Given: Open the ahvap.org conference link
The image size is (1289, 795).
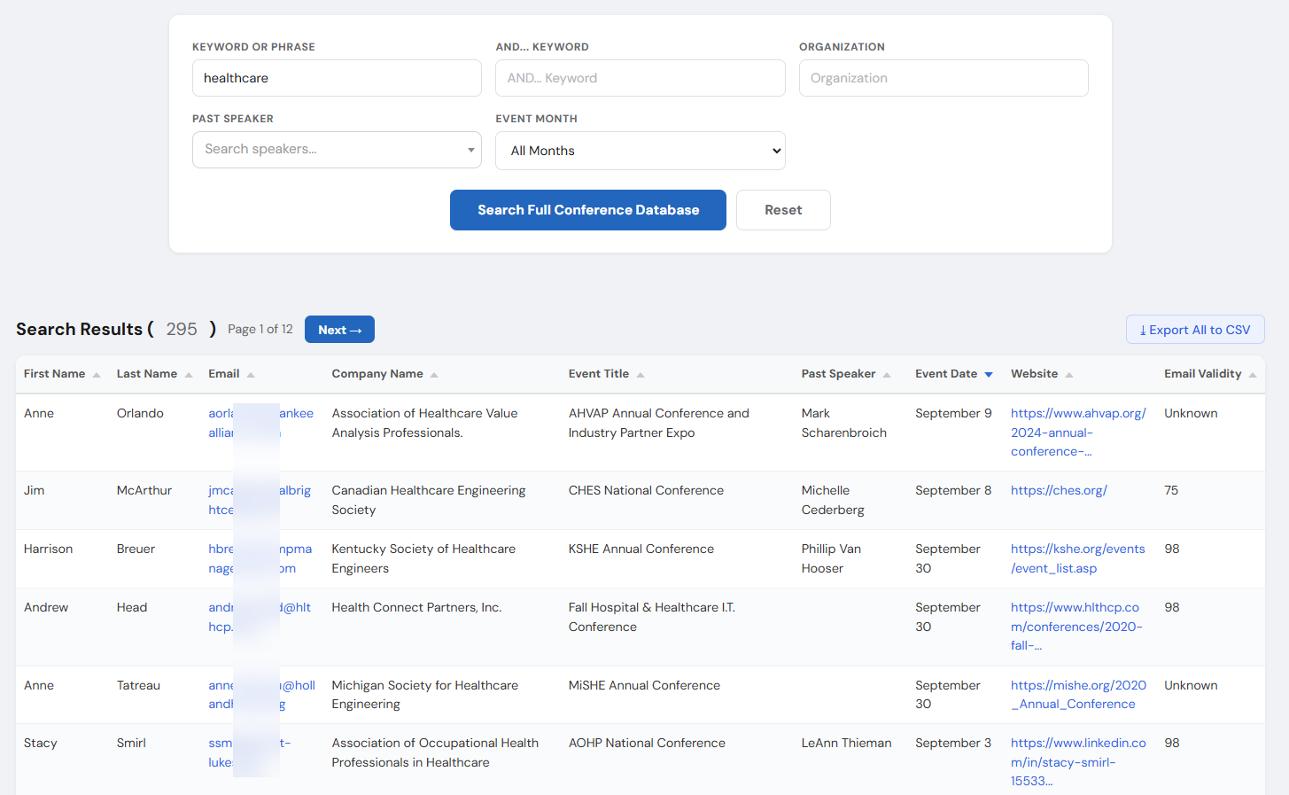Looking at the screenshot, I should pyautogui.click(x=1078, y=433).
